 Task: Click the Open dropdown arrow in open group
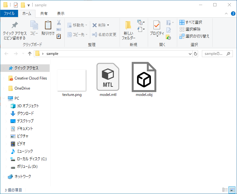(173, 23)
